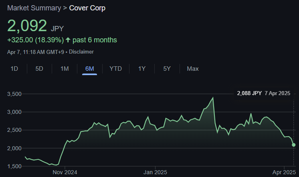Click the 2,088 JPY chart tooltip

coord(263,93)
